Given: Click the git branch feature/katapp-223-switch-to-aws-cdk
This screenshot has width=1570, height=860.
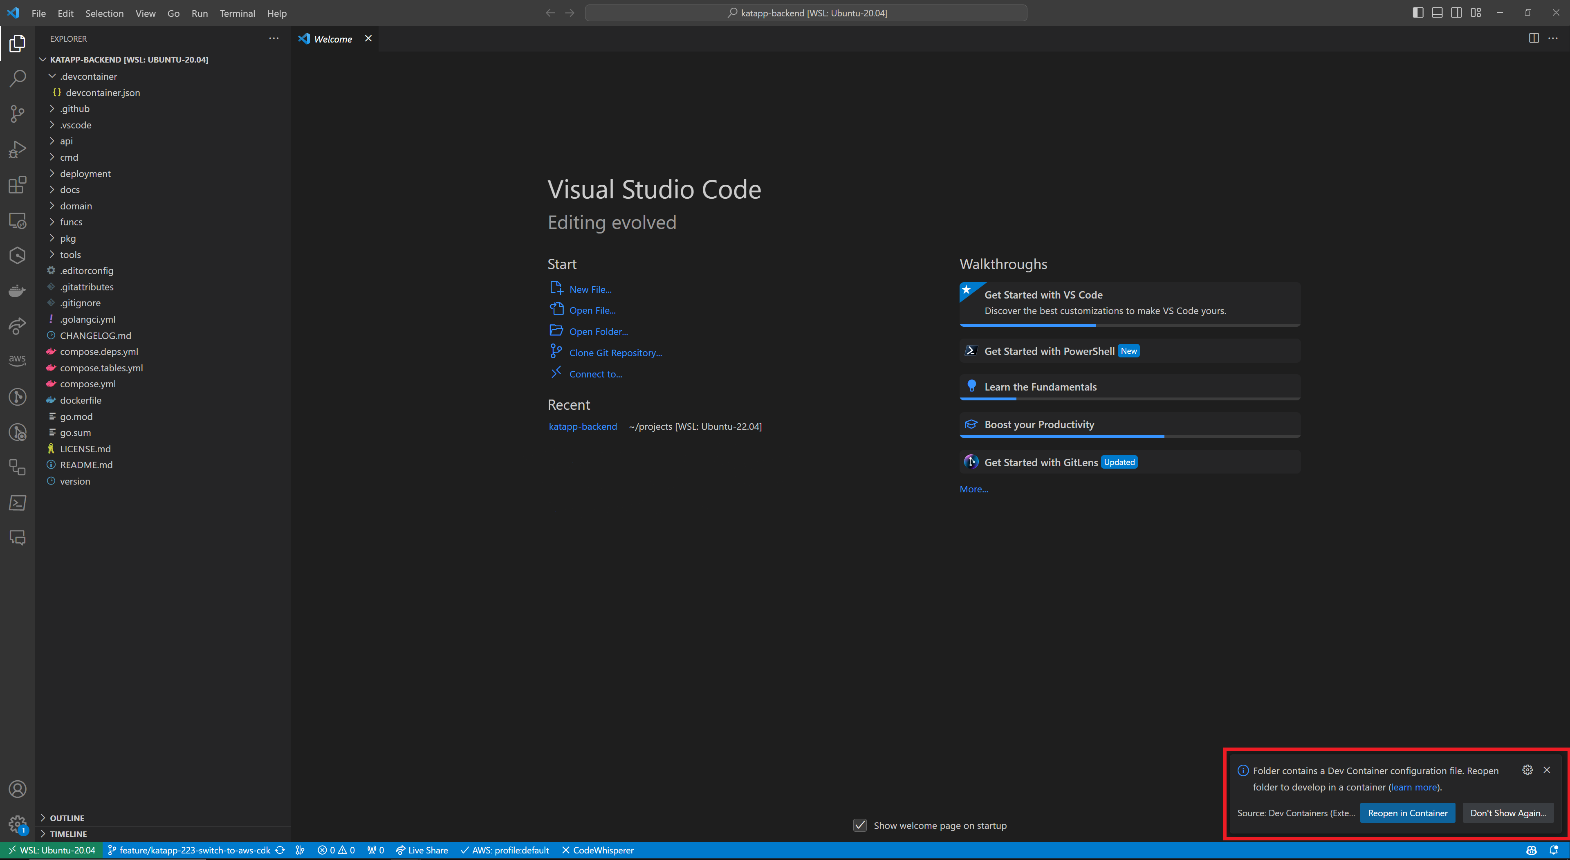Looking at the screenshot, I should coord(188,850).
